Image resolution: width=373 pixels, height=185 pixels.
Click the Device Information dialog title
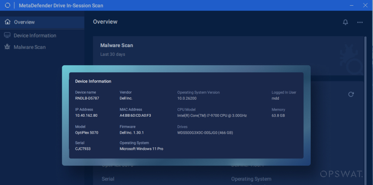click(x=93, y=81)
